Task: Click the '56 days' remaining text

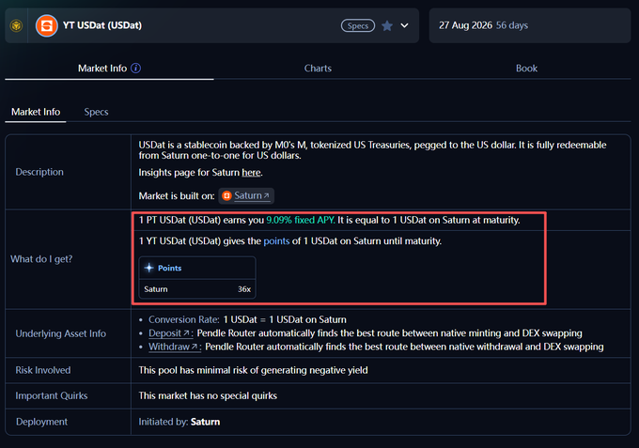Action: click(512, 25)
